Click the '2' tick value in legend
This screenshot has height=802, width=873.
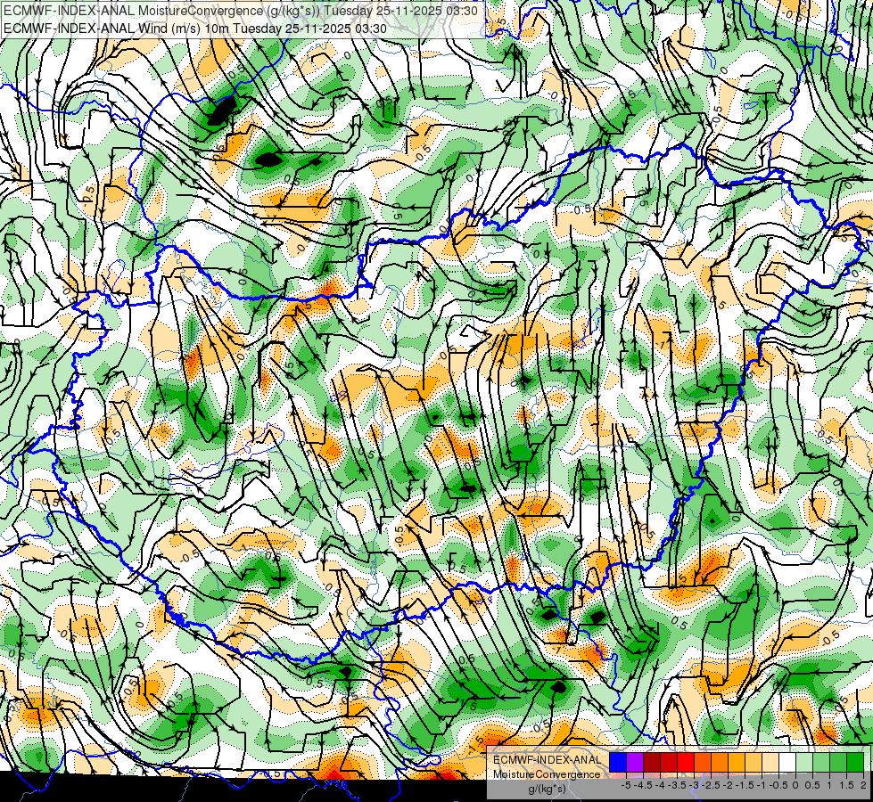point(863,785)
